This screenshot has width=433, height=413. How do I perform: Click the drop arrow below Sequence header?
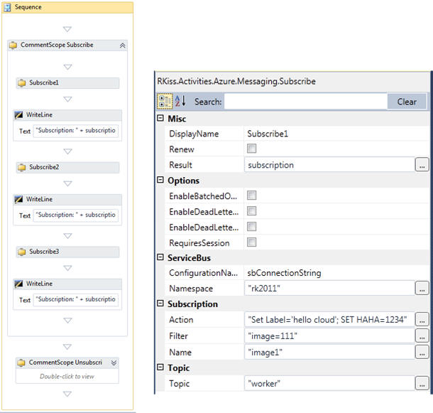click(67, 29)
